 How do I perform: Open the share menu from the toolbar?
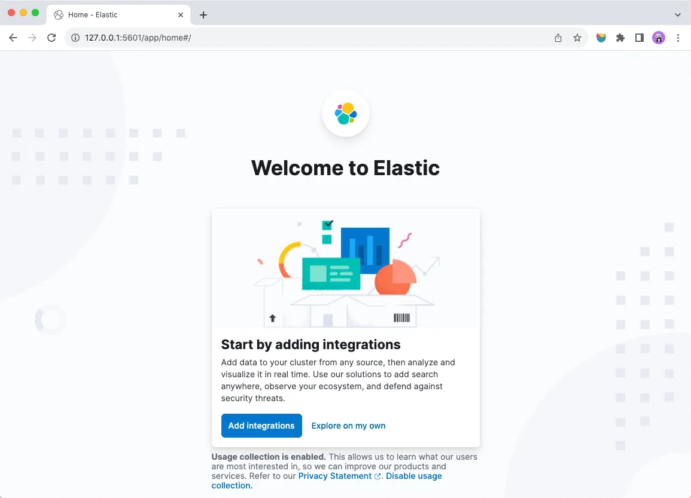tap(558, 37)
